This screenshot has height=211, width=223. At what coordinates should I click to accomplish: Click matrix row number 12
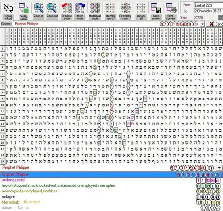[x=2, y=118]
